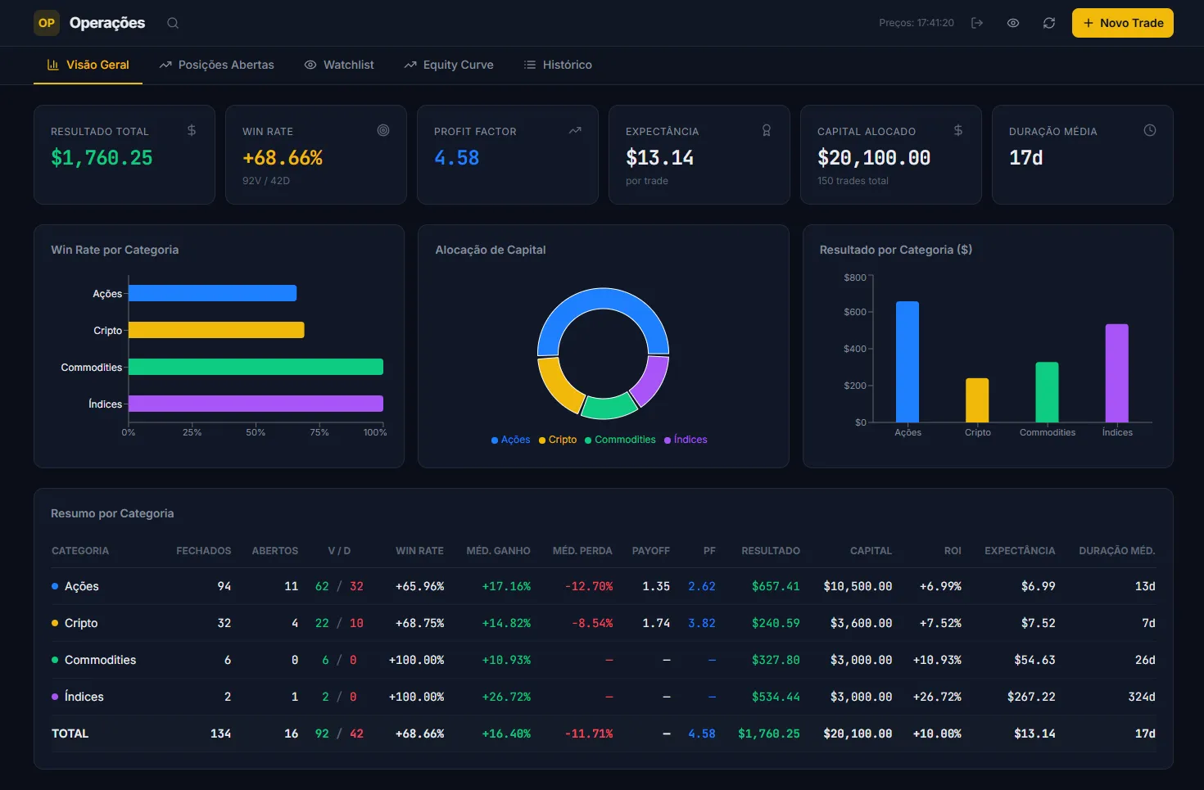Click the Índices row name in summary table

pos(84,697)
